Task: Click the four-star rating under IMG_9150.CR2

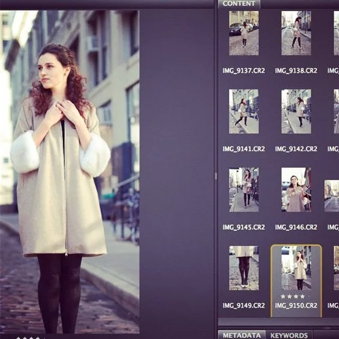Action: click(293, 296)
